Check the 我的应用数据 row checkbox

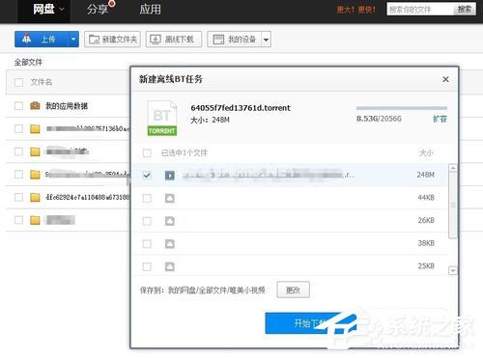coord(19,106)
